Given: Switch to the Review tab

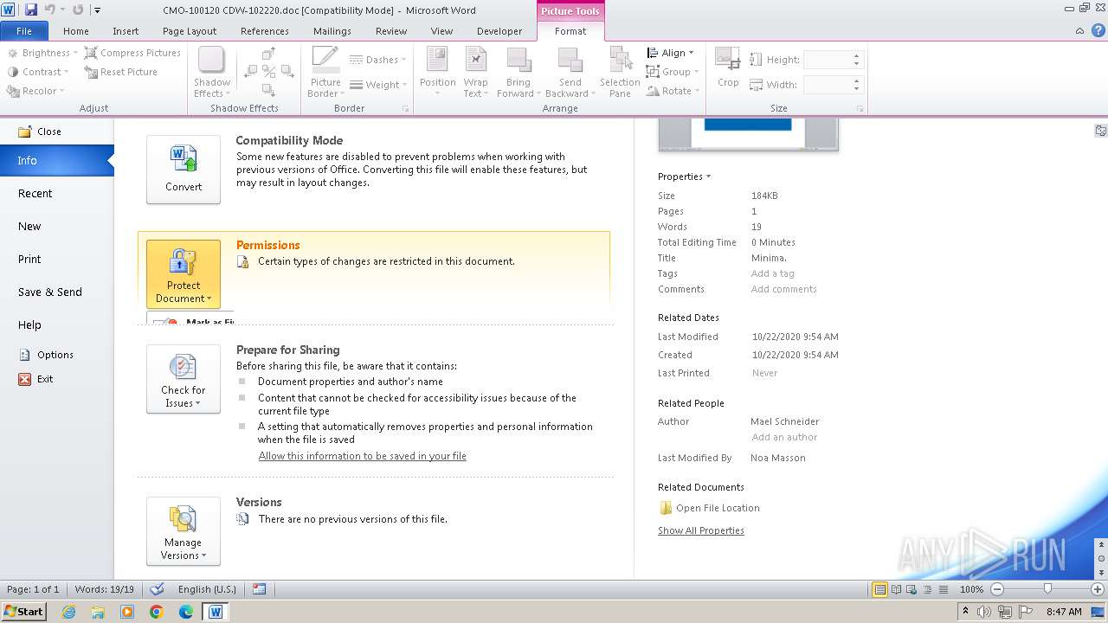Looking at the screenshot, I should tap(391, 31).
